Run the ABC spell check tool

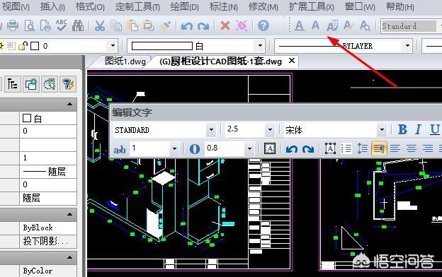[x=61, y=25]
